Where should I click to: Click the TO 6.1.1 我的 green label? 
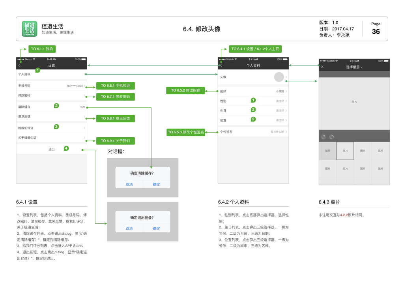click(42, 49)
